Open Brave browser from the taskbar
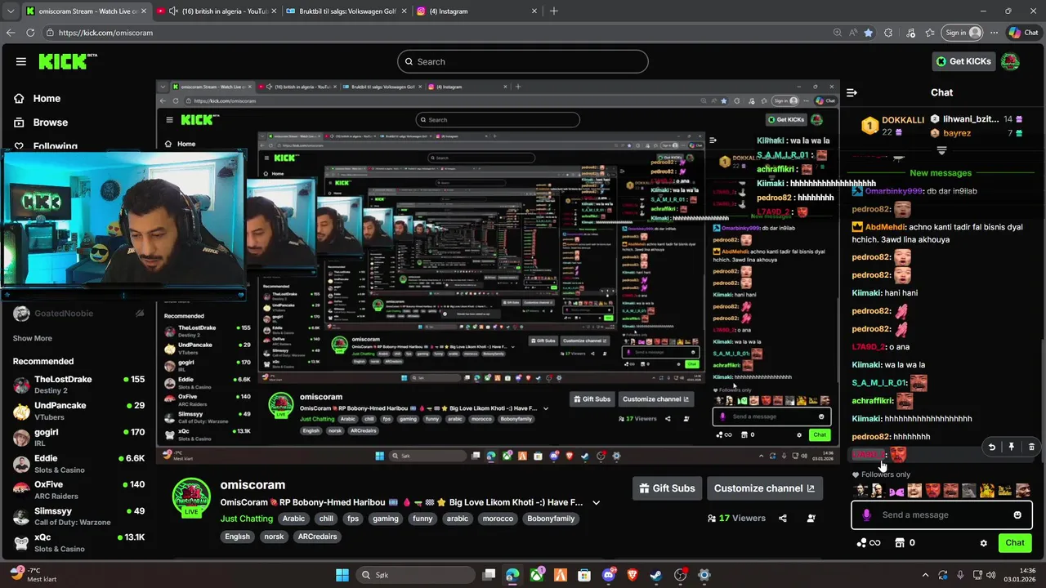Image resolution: width=1046 pixels, height=588 pixels. [632, 575]
